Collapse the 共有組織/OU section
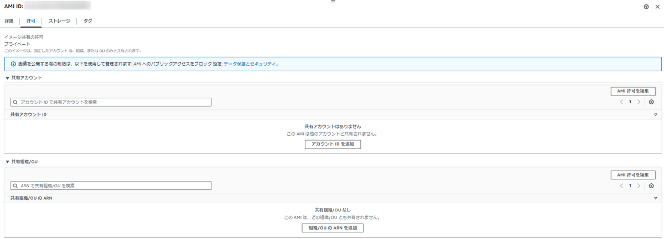664x239 pixels. click(x=8, y=162)
